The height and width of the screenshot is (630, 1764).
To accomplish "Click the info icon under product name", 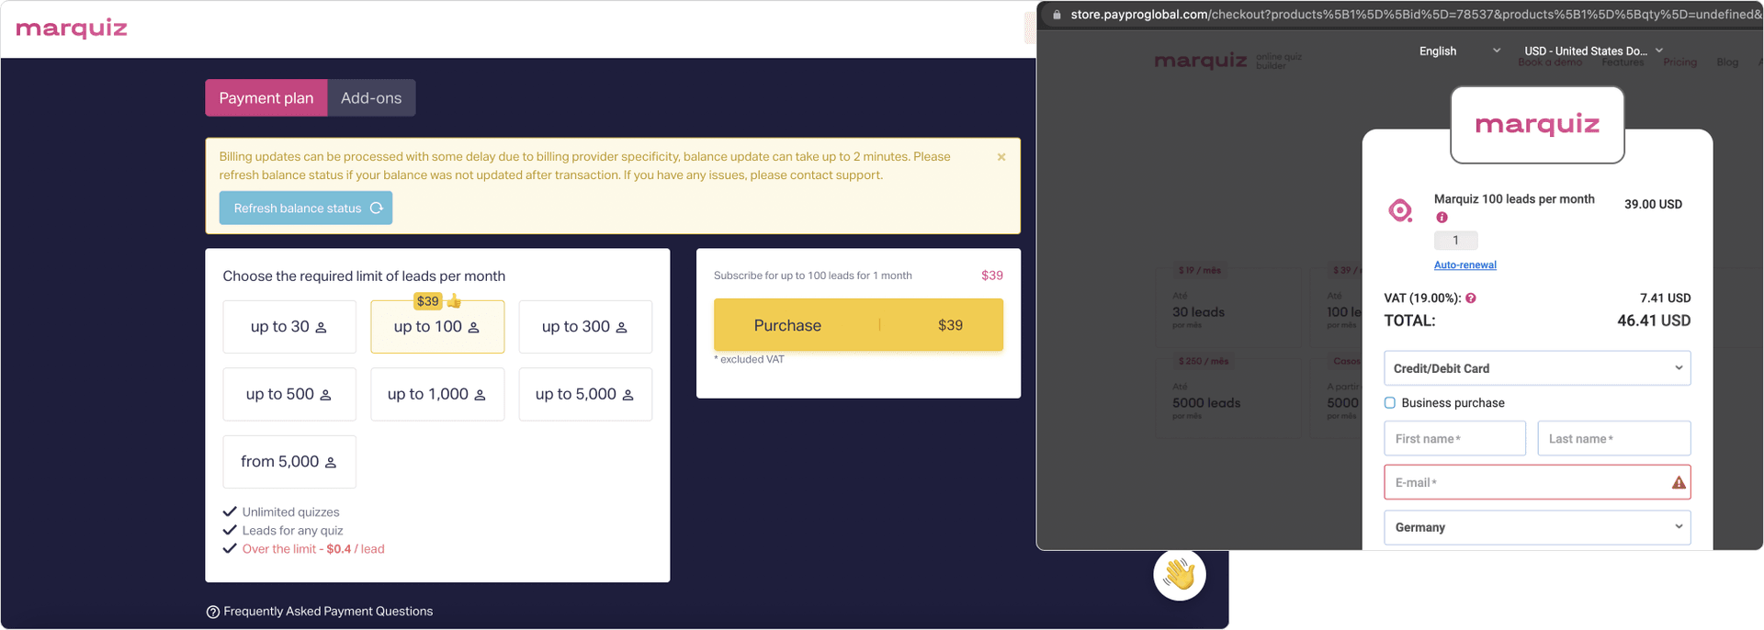I will click(1442, 218).
